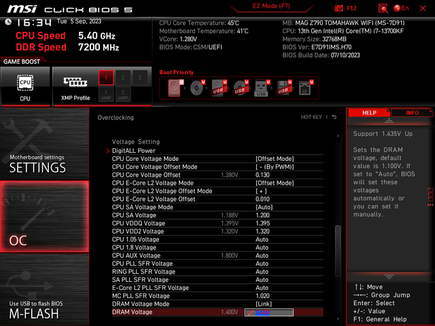Viewport: 435px width, 326px height.
Task: Toggle the CPU Game Boost button
Action: click(25, 86)
